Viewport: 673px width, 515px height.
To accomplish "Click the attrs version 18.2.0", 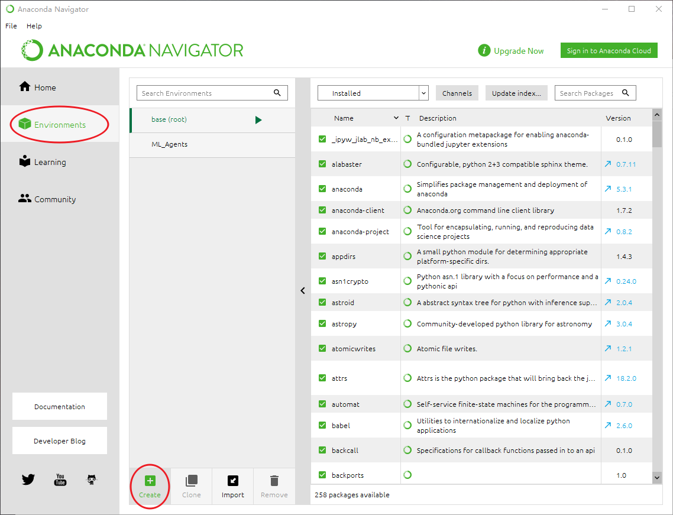I will [x=626, y=378].
